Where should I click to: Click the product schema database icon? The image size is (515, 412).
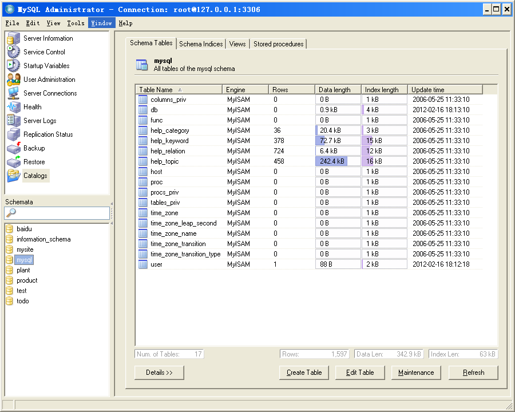tap(10, 280)
